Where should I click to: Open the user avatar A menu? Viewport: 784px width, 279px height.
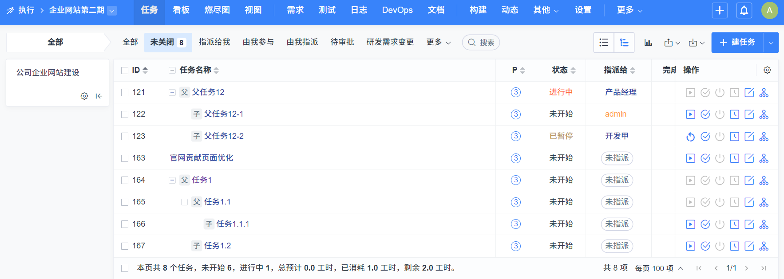(769, 10)
